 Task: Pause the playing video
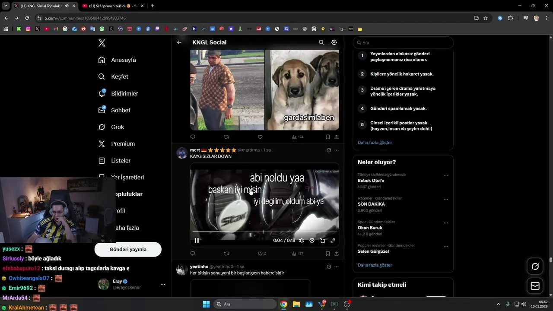click(x=197, y=241)
